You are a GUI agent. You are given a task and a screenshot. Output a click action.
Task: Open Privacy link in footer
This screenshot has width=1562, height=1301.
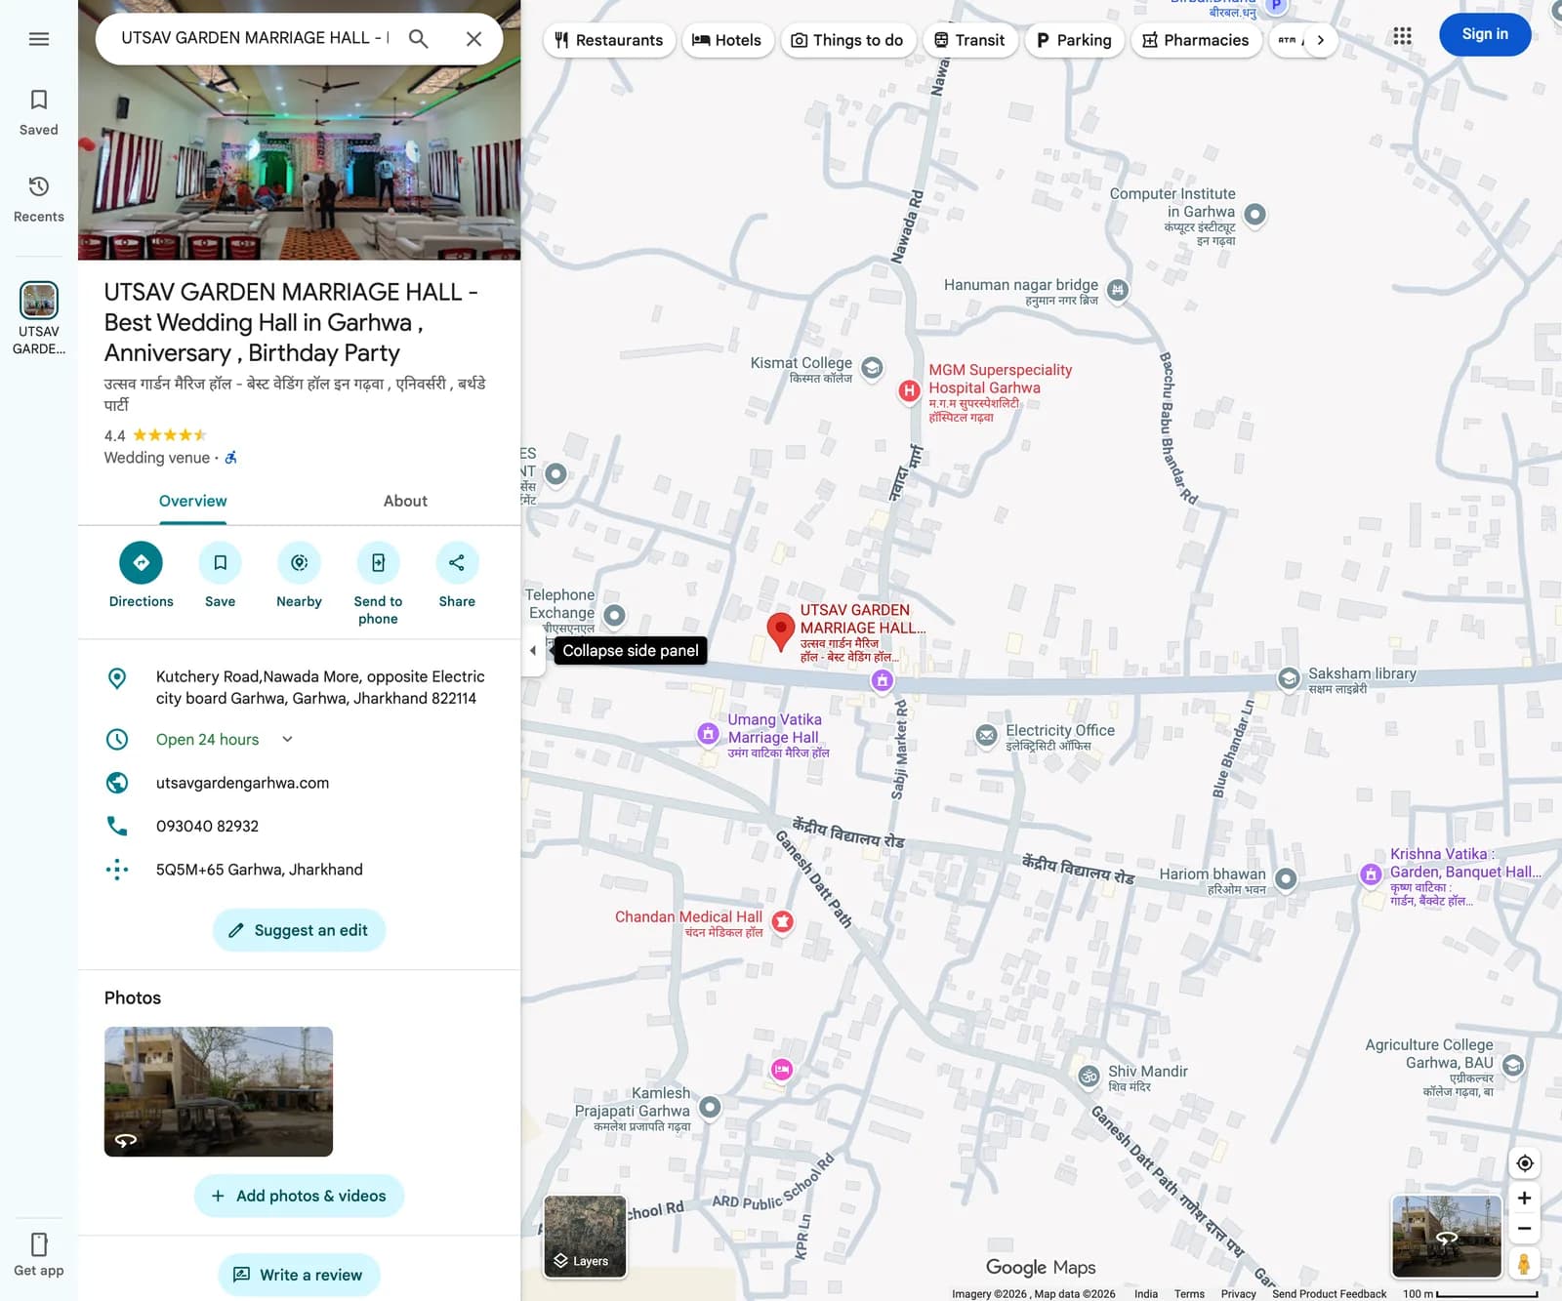click(1238, 1293)
